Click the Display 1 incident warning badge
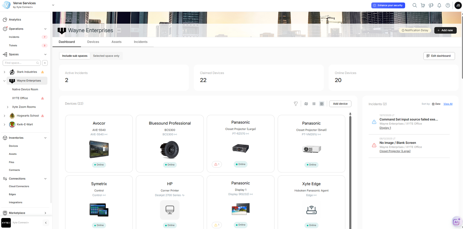This screenshot has width=463, height=229. point(217,225)
